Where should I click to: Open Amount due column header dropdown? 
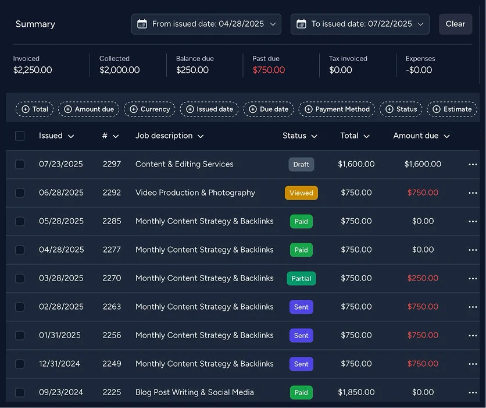[x=421, y=136]
